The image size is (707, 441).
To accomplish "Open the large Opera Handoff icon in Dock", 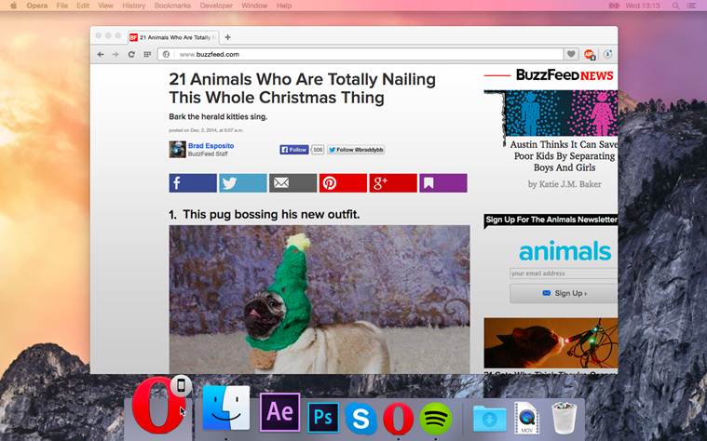I will point(157,405).
